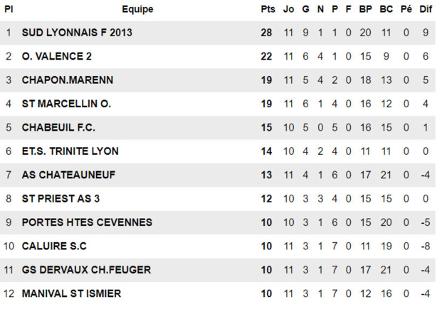This screenshot has width=437, height=309.
Task: Click the Jo column header
Action: pos(288,9)
